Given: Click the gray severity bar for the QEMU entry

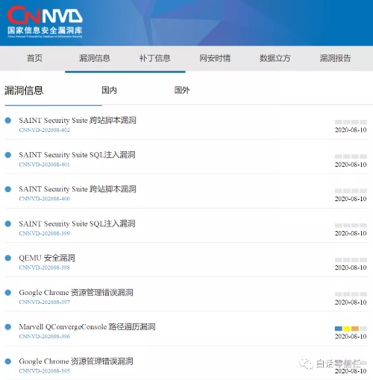Looking at the screenshot, I should click(x=351, y=260).
